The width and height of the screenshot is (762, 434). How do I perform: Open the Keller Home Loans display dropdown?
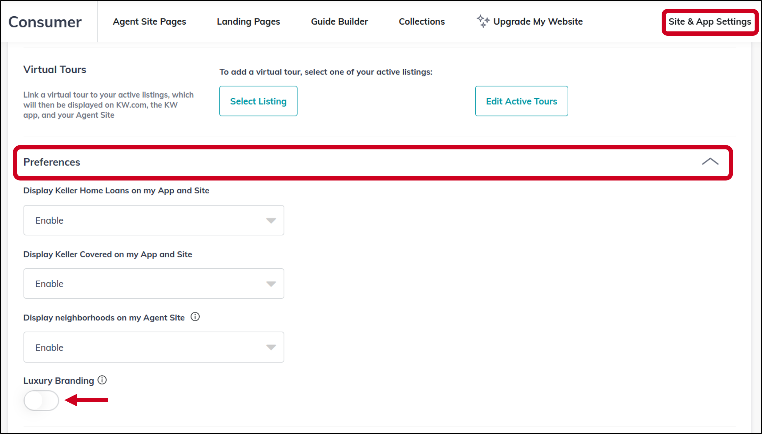[154, 220]
